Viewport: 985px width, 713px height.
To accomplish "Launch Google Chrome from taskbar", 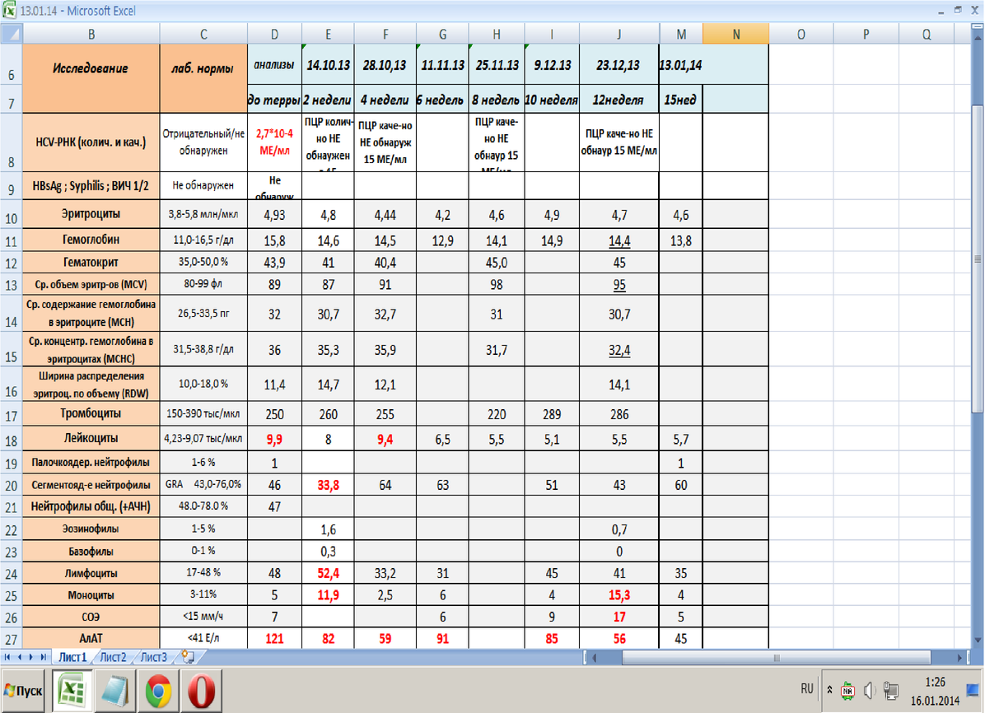I will pyautogui.click(x=158, y=690).
